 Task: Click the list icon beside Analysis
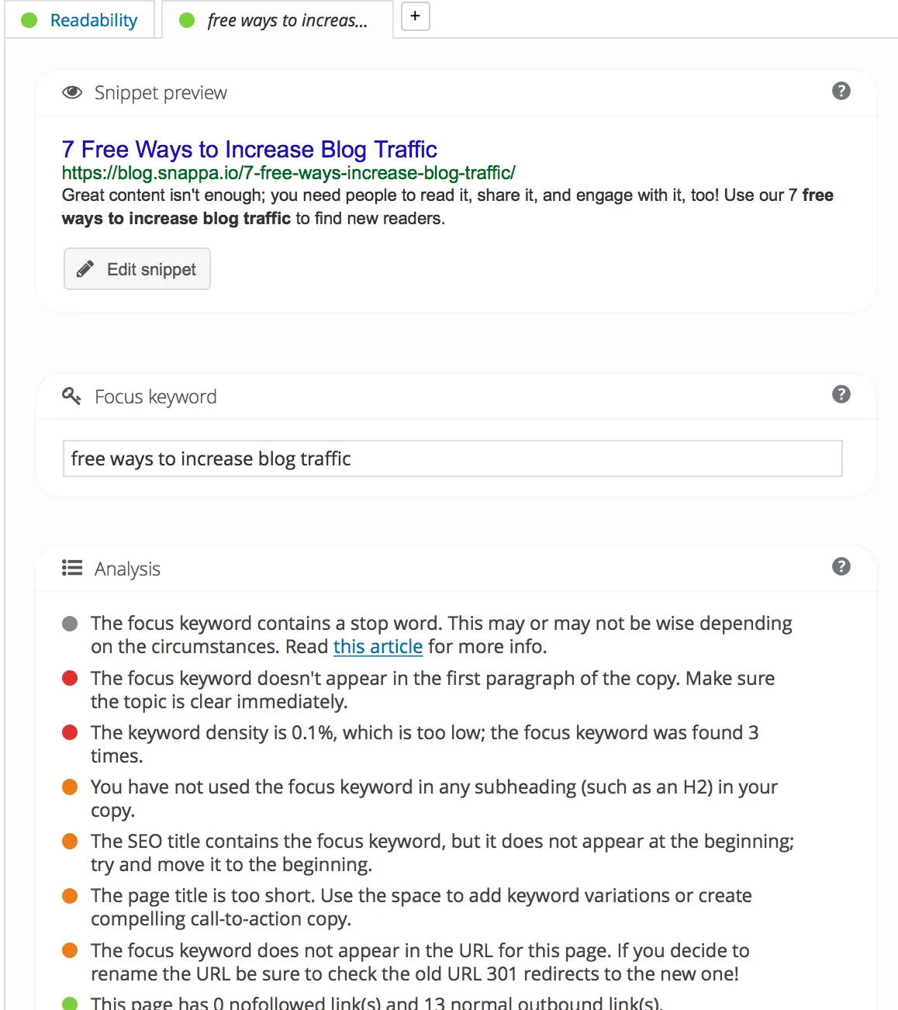(72, 569)
